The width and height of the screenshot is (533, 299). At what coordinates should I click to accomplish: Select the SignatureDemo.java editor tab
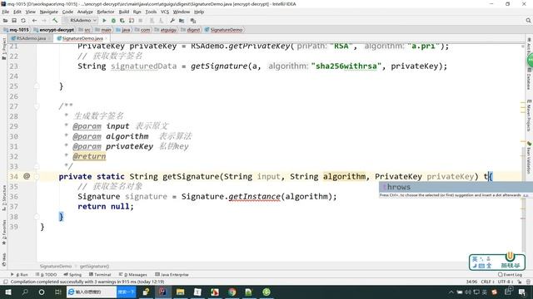(82, 38)
